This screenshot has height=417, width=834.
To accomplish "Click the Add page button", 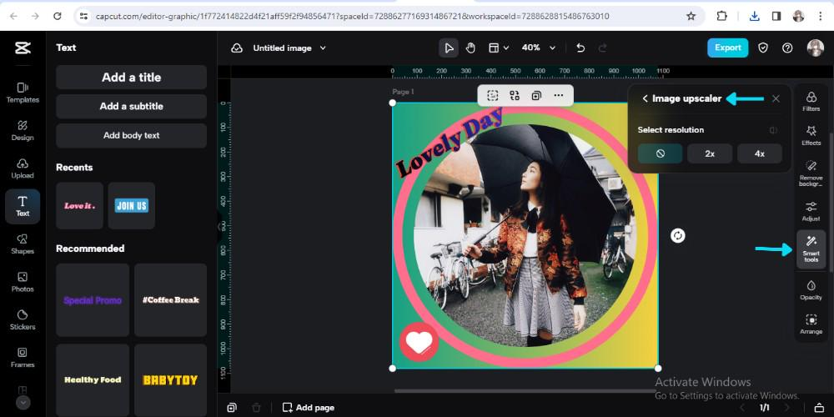I will point(309,408).
